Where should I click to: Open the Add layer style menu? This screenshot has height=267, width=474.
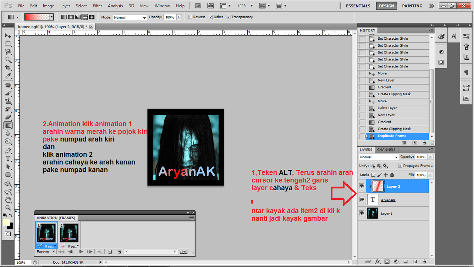pos(378,261)
